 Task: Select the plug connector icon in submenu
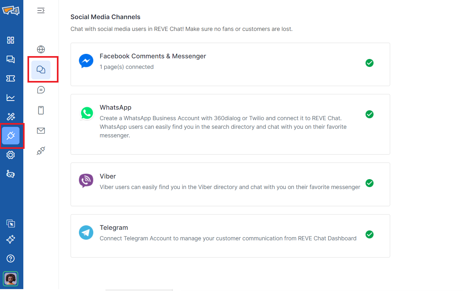coord(41,151)
